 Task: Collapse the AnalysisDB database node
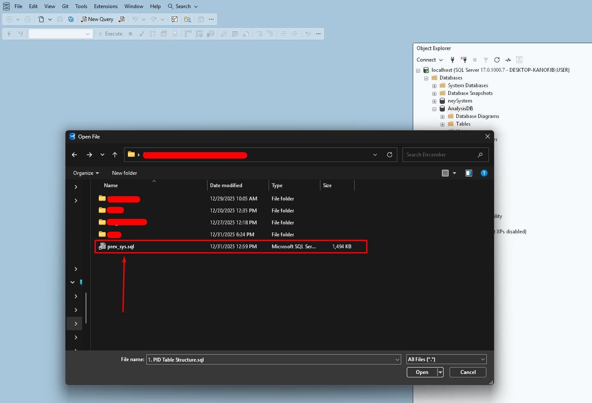[x=434, y=109]
